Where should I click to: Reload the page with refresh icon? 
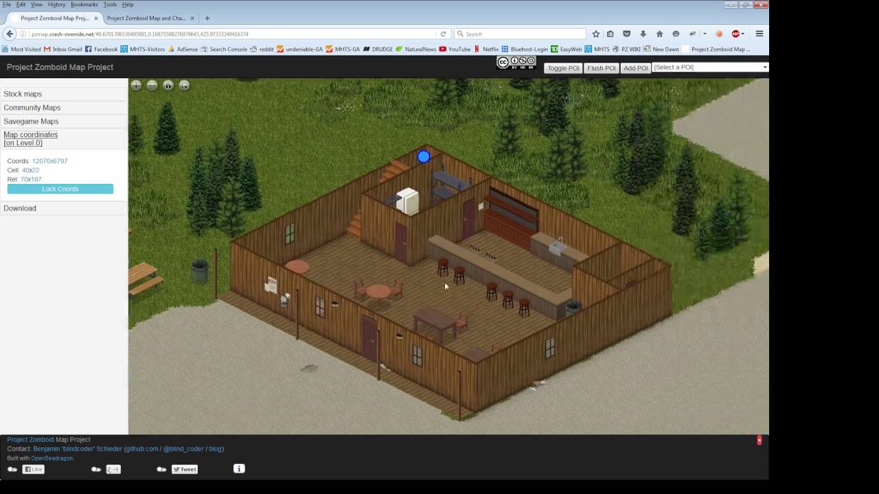coord(443,34)
